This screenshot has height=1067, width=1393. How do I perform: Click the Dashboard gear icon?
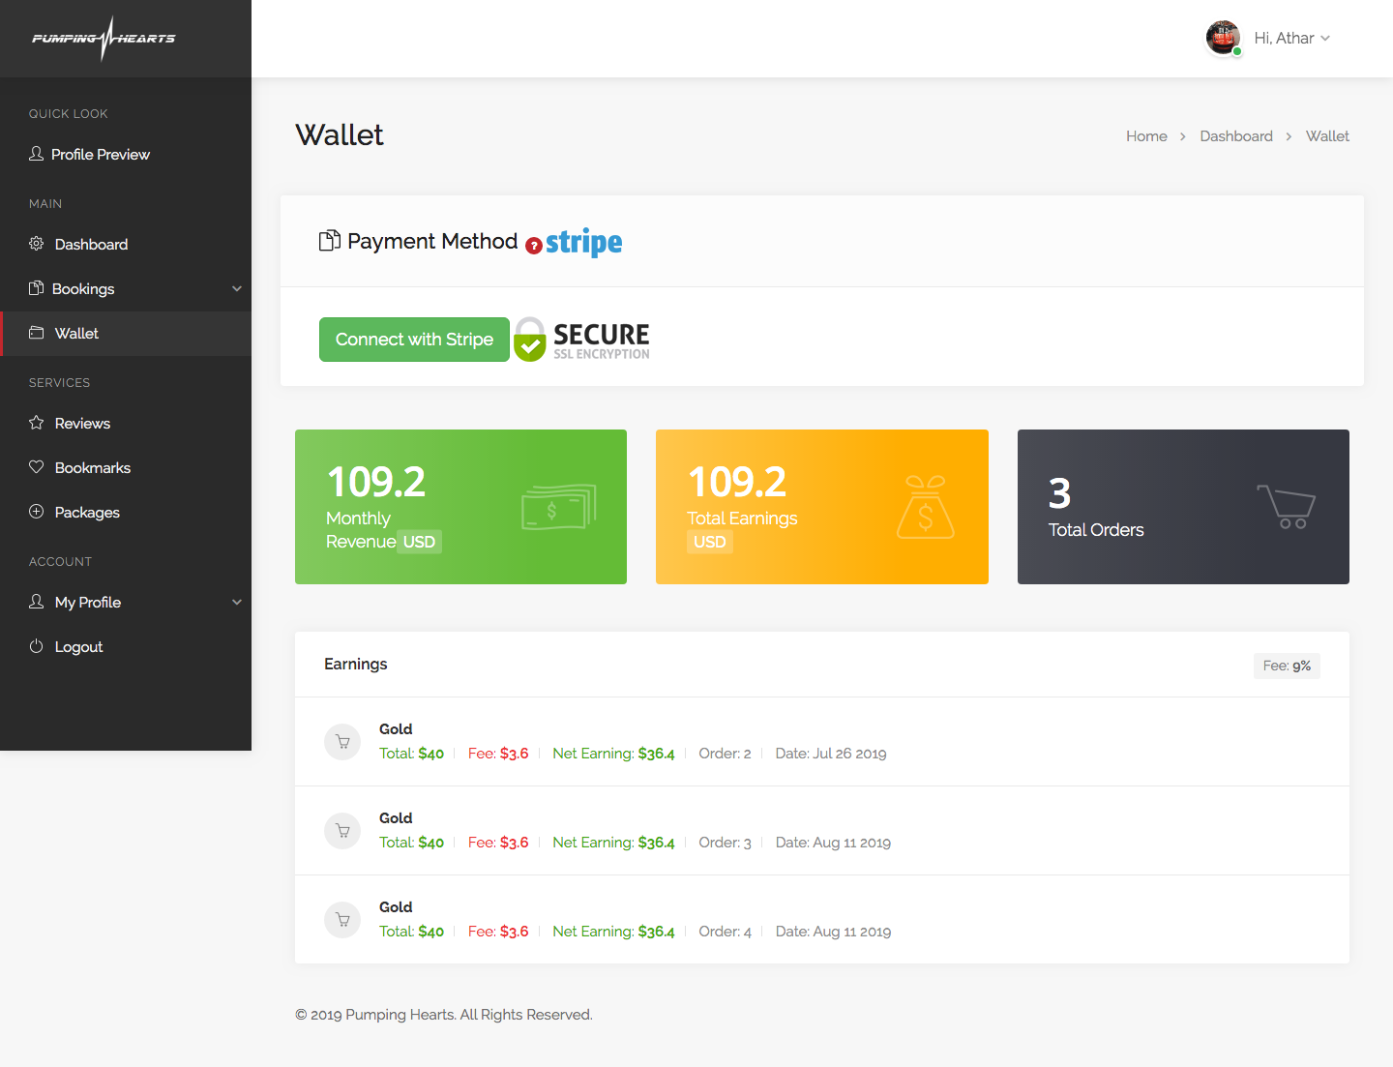click(37, 244)
